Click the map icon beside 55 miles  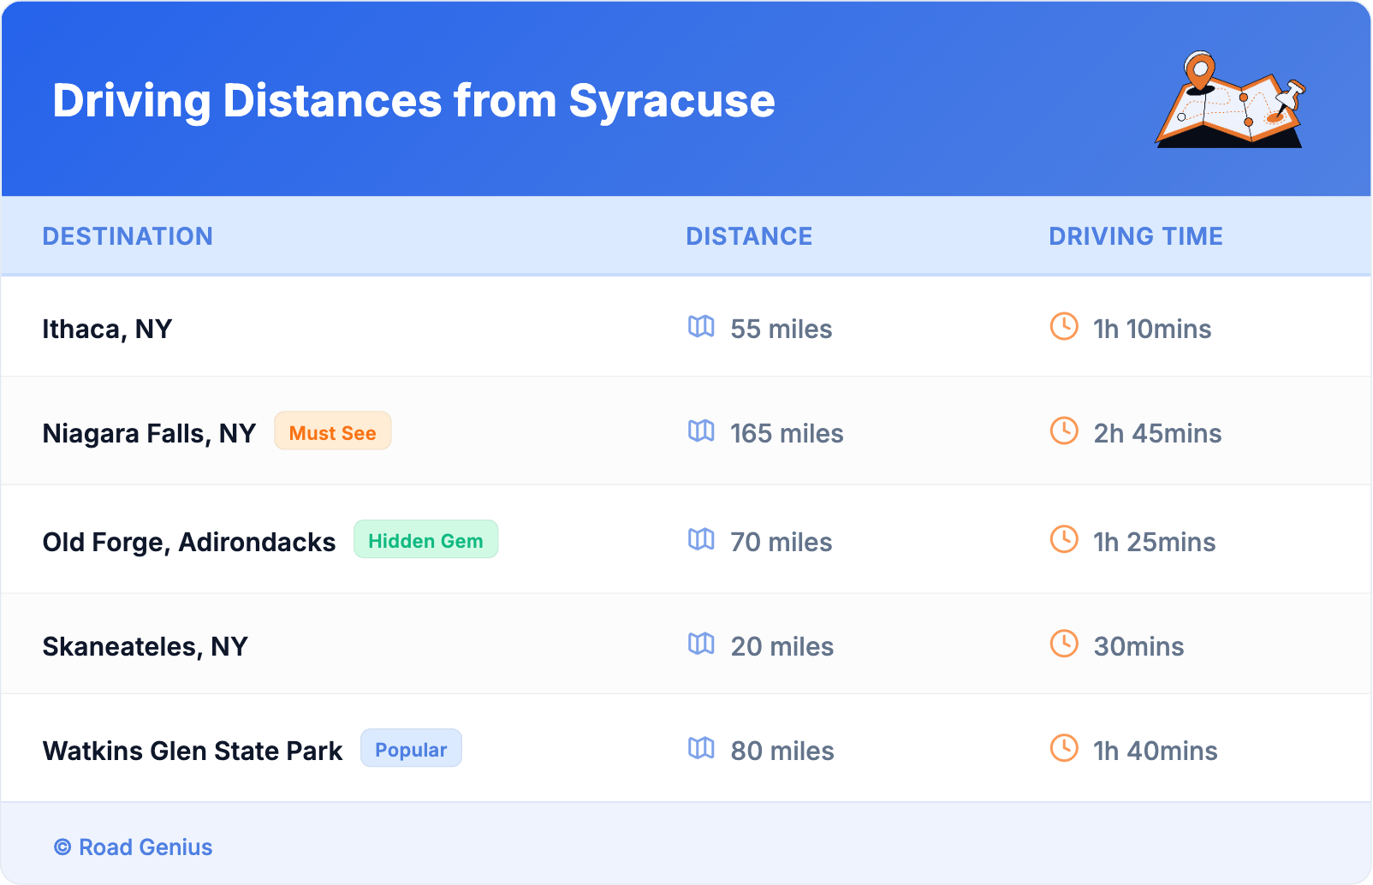click(x=701, y=327)
